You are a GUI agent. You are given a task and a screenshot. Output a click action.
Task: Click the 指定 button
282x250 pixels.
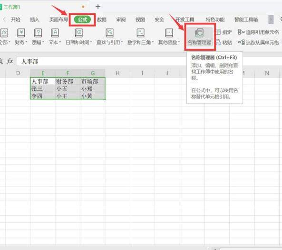tap(224, 32)
